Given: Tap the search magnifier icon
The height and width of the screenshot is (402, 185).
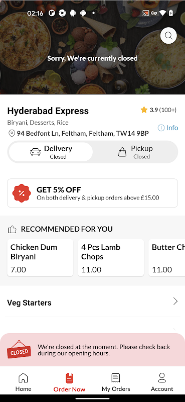Looking at the screenshot, I should 168,36.
